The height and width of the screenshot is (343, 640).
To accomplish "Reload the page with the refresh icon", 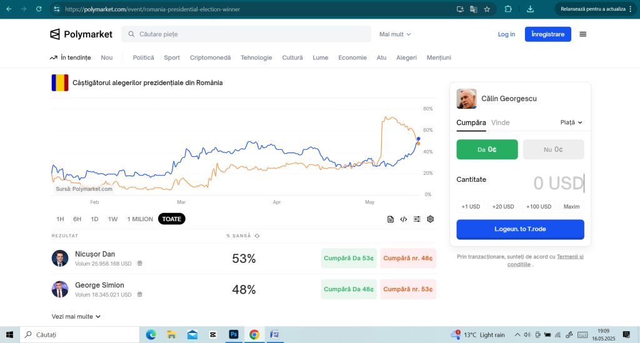I will (x=39, y=9).
